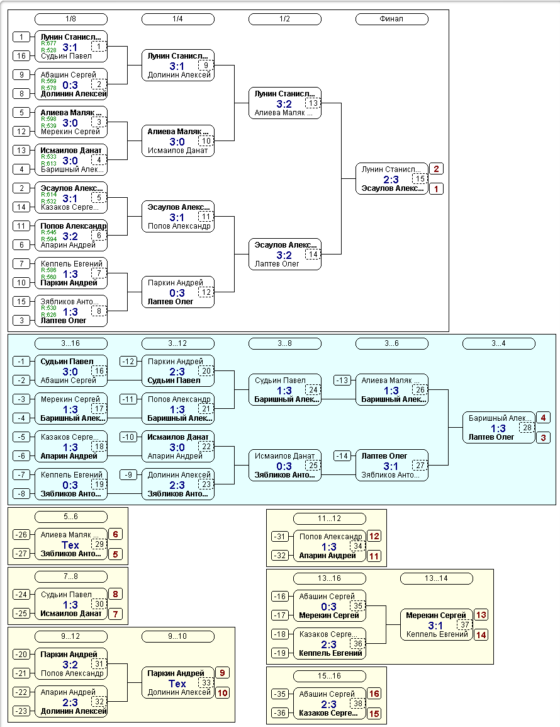This screenshot has width=560, height=727.
Task: Click the 1/8 round header
Action: [71, 19]
